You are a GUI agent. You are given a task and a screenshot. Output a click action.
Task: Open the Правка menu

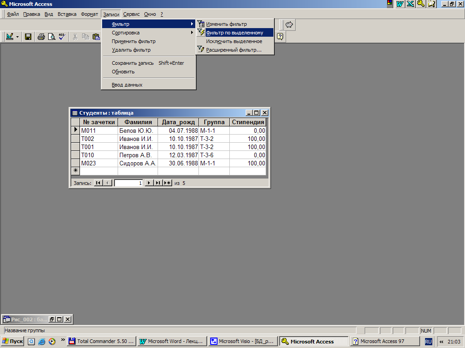[x=31, y=14]
